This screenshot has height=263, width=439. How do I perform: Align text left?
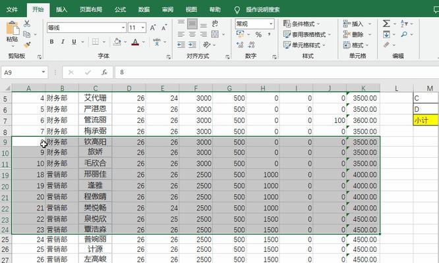point(181,34)
